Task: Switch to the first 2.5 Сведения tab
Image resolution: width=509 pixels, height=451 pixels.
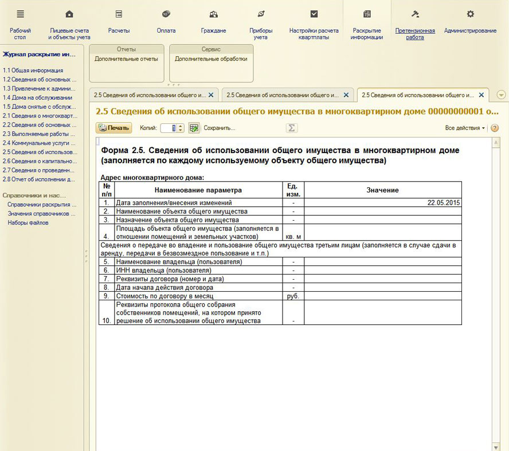Action: pyautogui.click(x=150, y=95)
